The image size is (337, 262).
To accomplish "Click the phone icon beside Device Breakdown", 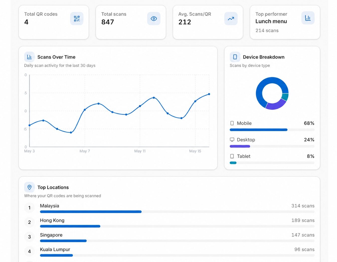I will click(235, 57).
